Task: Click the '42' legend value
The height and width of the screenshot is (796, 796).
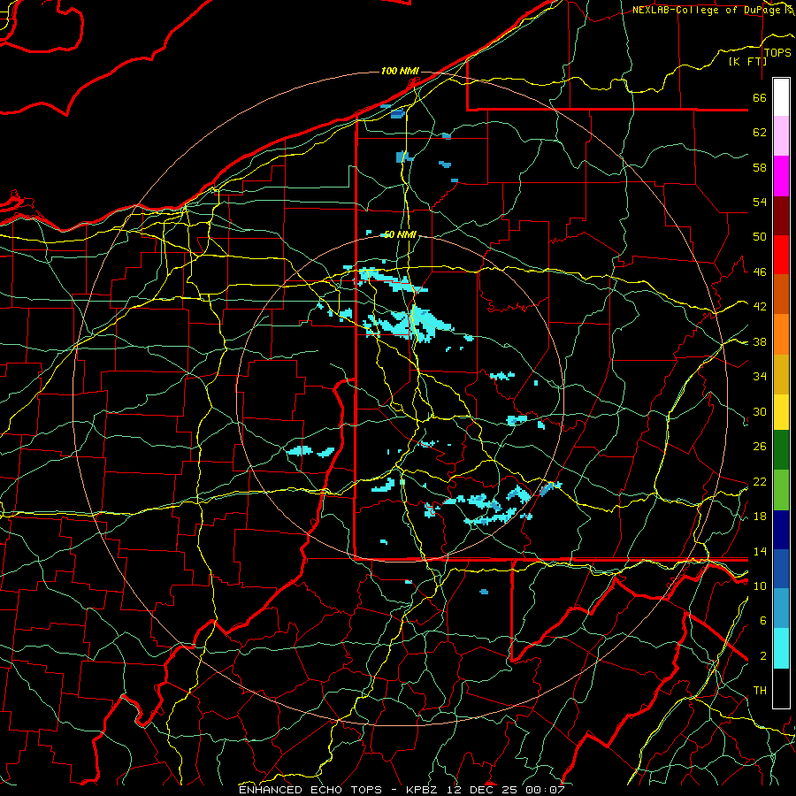Action: tap(760, 307)
